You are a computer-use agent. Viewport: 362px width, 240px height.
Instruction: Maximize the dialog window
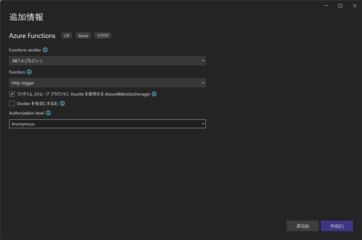pyautogui.click(x=340, y=6)
